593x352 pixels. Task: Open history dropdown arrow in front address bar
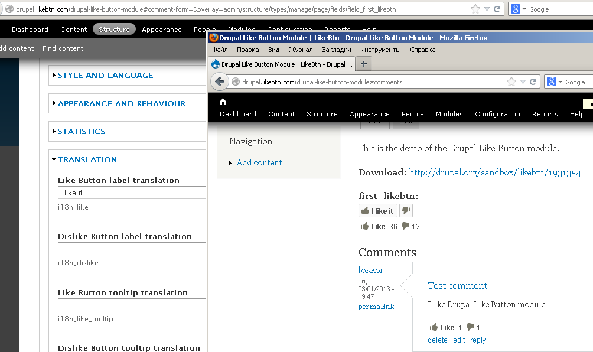coord(523,82)
